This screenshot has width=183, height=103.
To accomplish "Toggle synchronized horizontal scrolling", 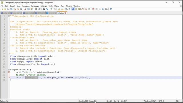I will point(62,9).
